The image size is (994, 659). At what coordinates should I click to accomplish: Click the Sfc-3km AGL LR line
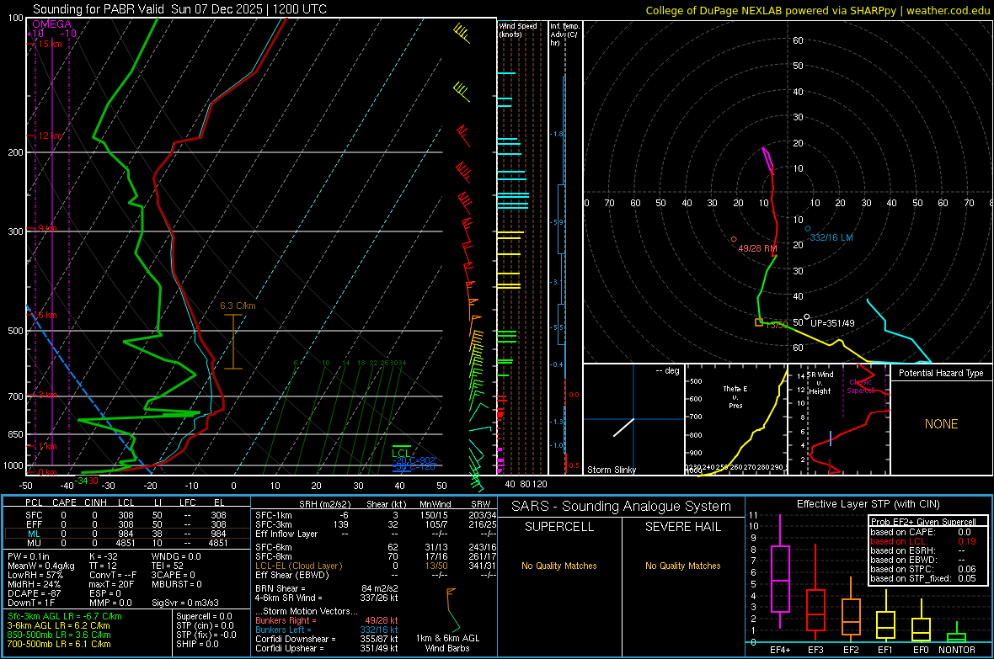65,616
